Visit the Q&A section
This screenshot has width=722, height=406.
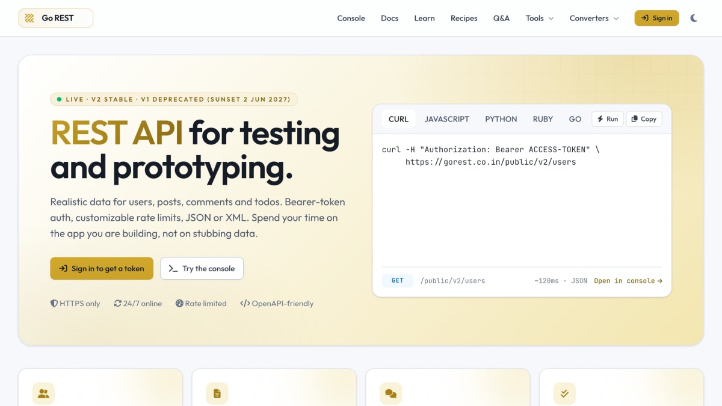coord(501,18)
